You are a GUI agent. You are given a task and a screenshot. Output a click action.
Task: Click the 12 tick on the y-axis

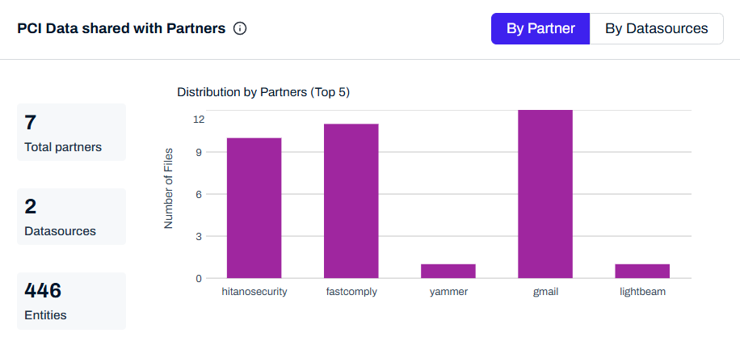click(x=199, y=120)
